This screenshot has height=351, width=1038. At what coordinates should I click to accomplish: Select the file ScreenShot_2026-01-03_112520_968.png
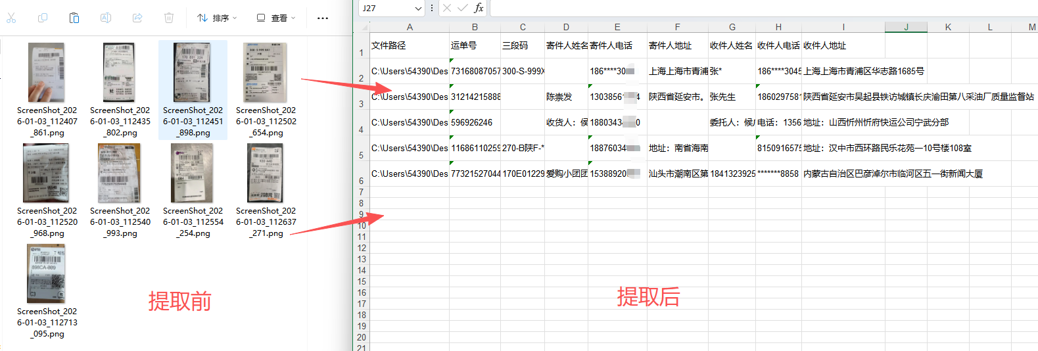point(47,191)
